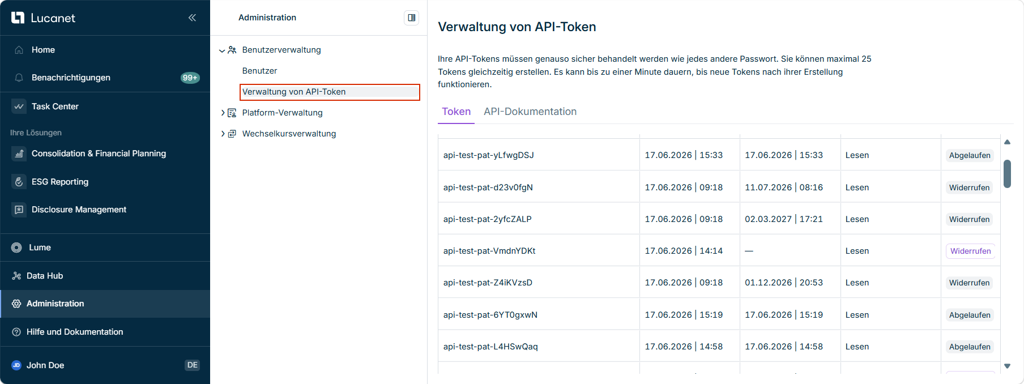Click the Lucanet logo

[x=43, y=18]
